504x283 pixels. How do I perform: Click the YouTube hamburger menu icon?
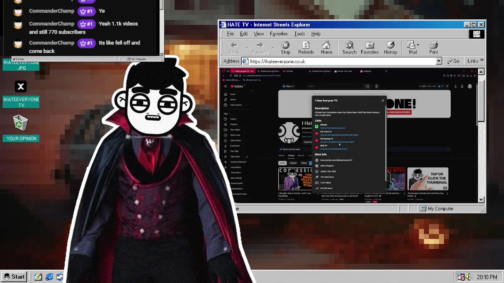(x=225, y=86)
